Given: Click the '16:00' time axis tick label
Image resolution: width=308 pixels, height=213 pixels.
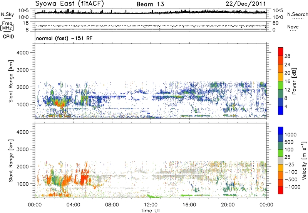Looking at the screenshot, I should [189, 205].
